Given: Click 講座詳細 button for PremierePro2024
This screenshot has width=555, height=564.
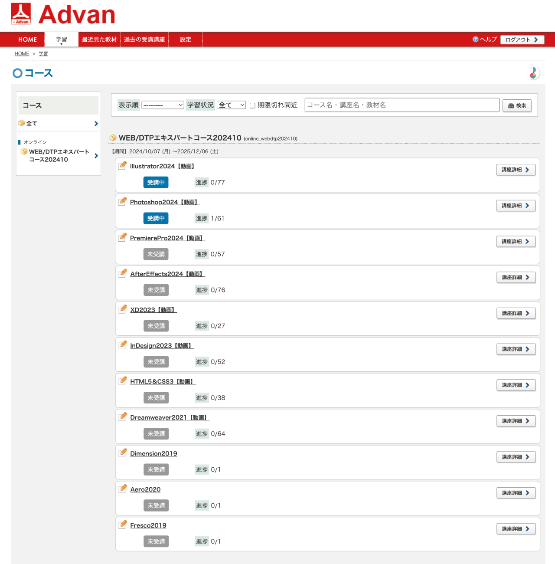Looking at the screenshot, I should click(x=516, y=242).
